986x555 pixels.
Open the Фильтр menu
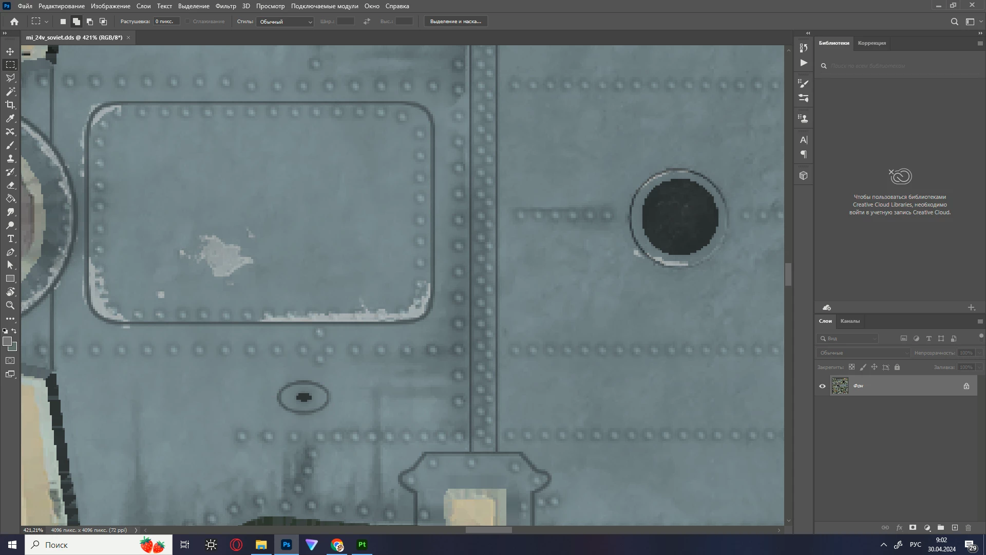click(x=225, y=6)
